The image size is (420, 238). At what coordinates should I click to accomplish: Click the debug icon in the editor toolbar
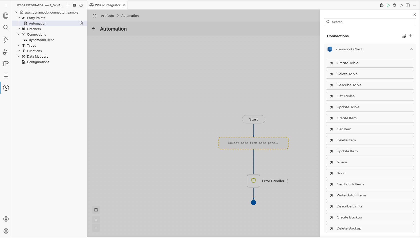click(394, 5)
